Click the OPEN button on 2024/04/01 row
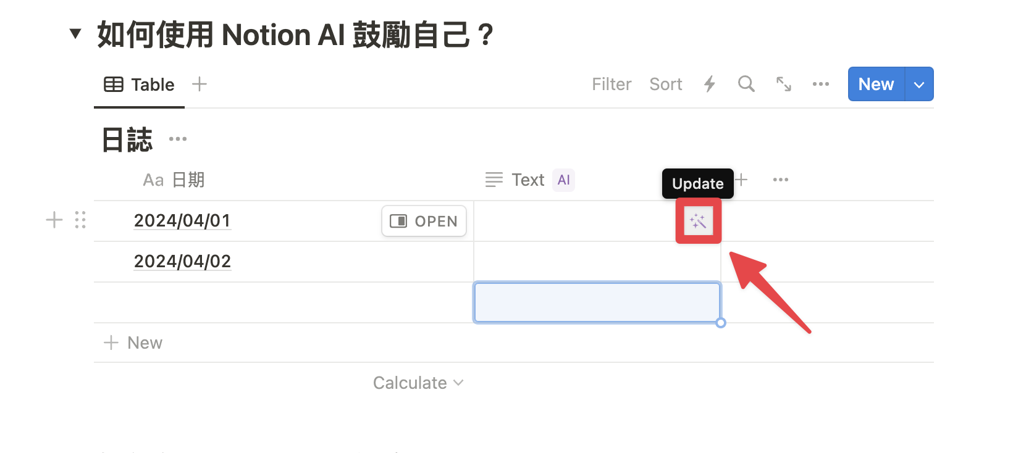 [424, 221]
